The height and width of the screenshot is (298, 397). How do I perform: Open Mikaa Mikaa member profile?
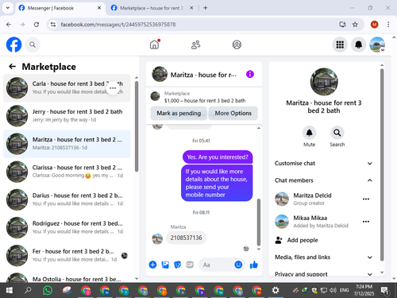pos(311,222)
